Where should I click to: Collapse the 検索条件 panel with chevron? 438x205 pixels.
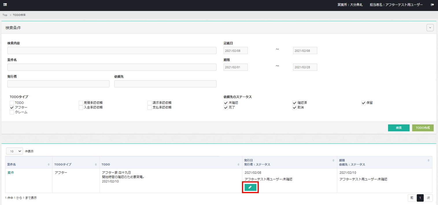[430, 28]
